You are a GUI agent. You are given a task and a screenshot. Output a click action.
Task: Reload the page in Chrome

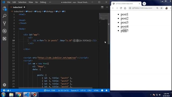click(121, 8)
